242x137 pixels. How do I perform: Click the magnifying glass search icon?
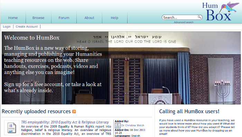(199, 17)
